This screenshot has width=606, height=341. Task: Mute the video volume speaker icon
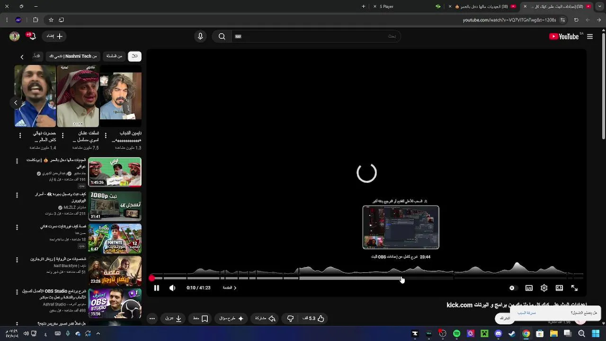click(x=172, y=288)
